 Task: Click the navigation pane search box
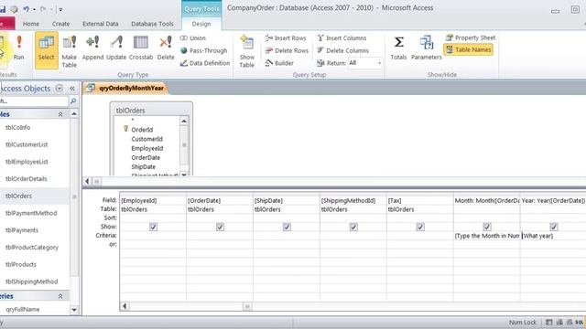(34, 101)
